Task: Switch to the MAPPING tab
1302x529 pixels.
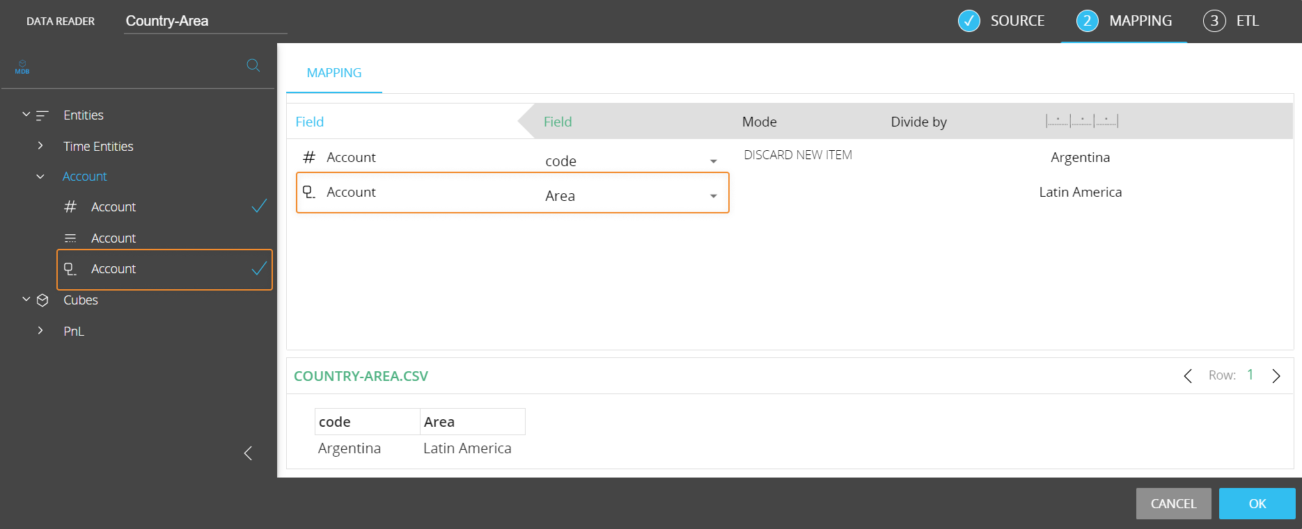Action: 334,73
